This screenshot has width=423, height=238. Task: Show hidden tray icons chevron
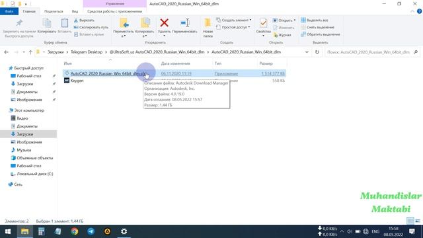[342, 231]
